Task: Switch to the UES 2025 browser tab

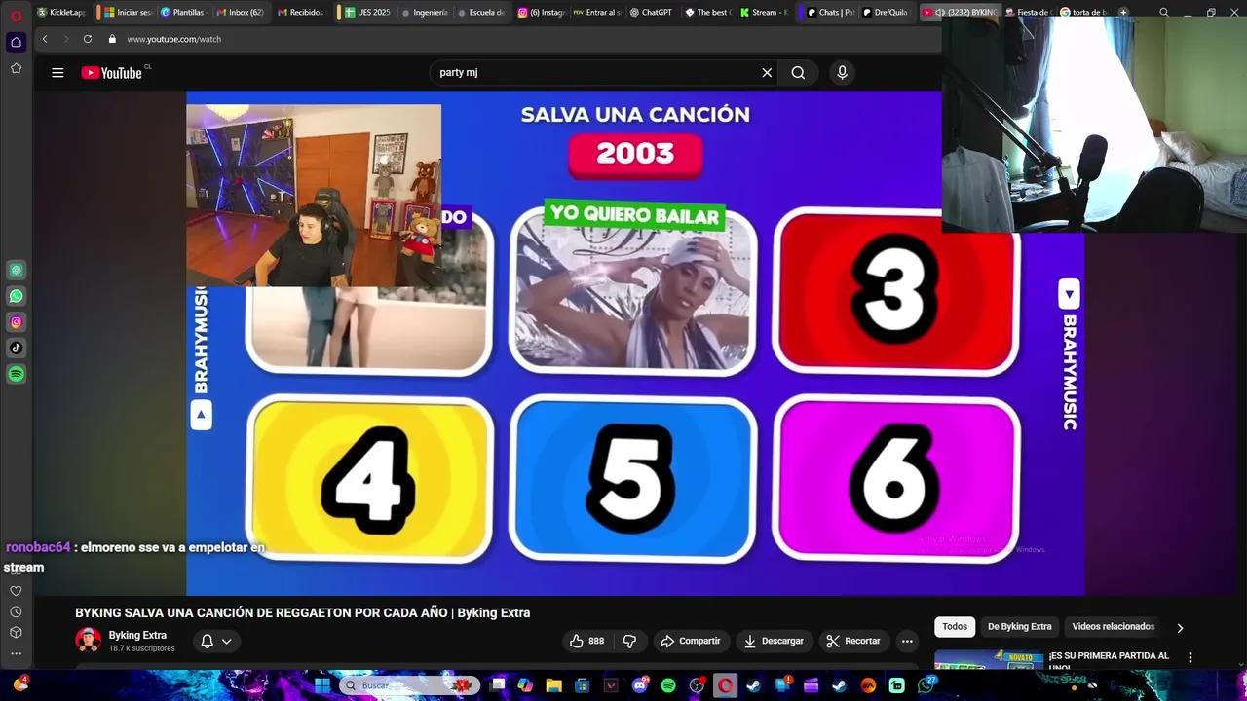Action: [x=367, y=13]
